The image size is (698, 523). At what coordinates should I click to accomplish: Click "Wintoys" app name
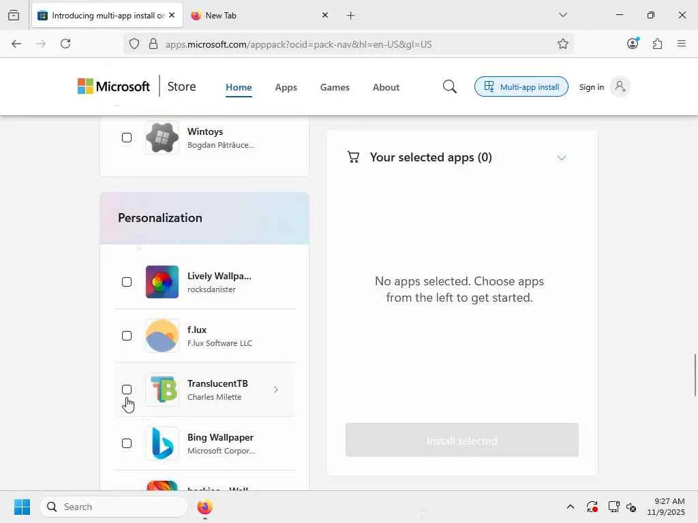[205, 131]
